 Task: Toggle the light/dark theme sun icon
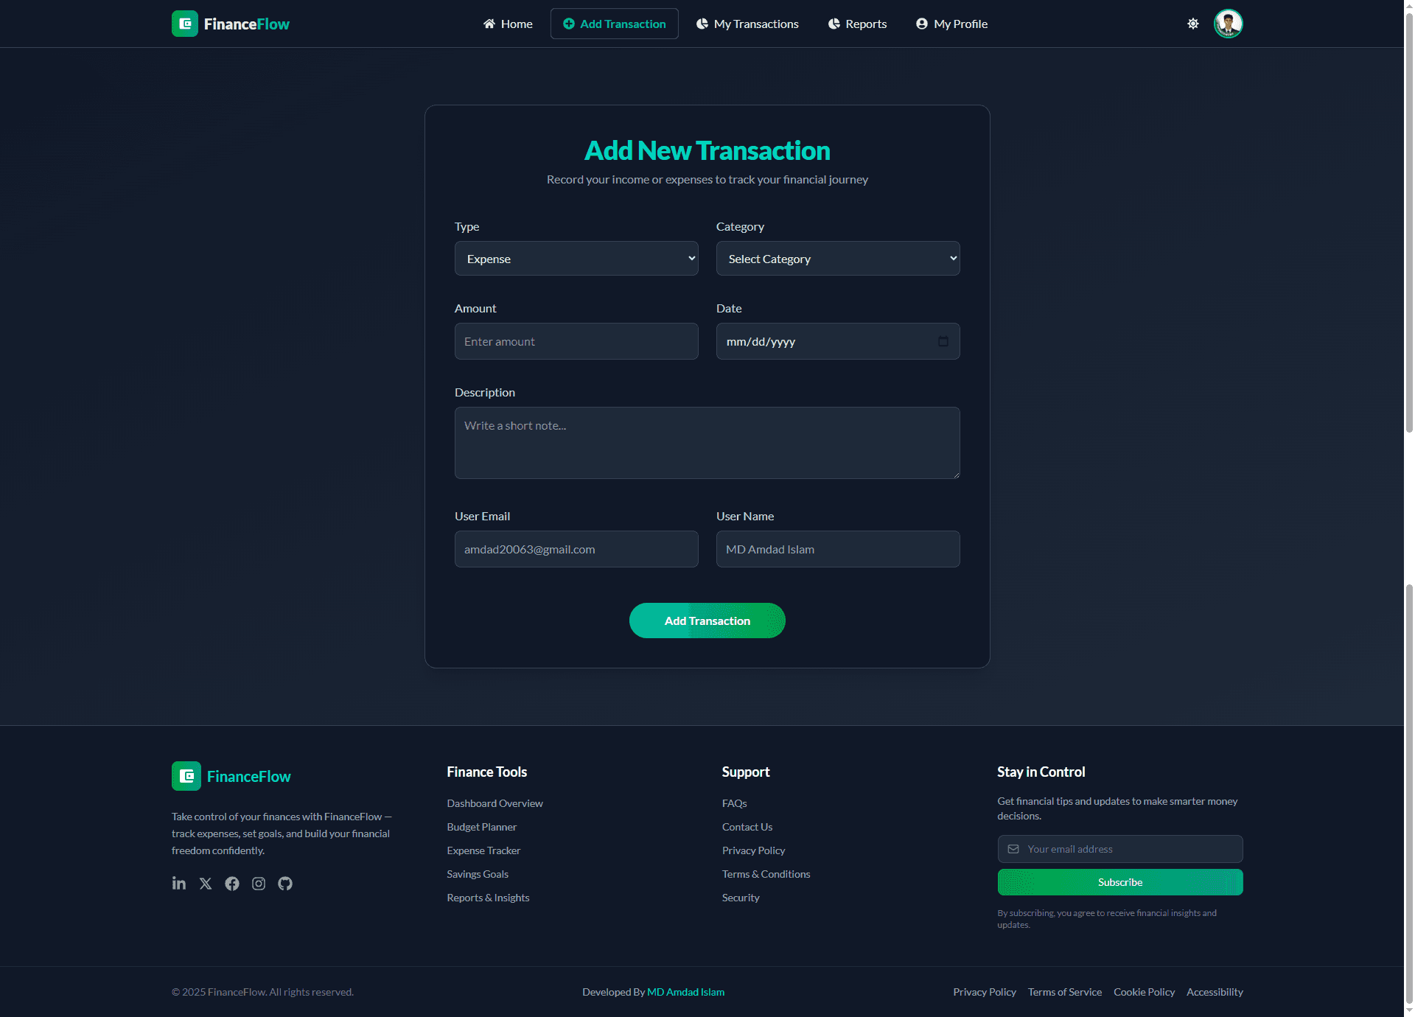[1193, 24]
